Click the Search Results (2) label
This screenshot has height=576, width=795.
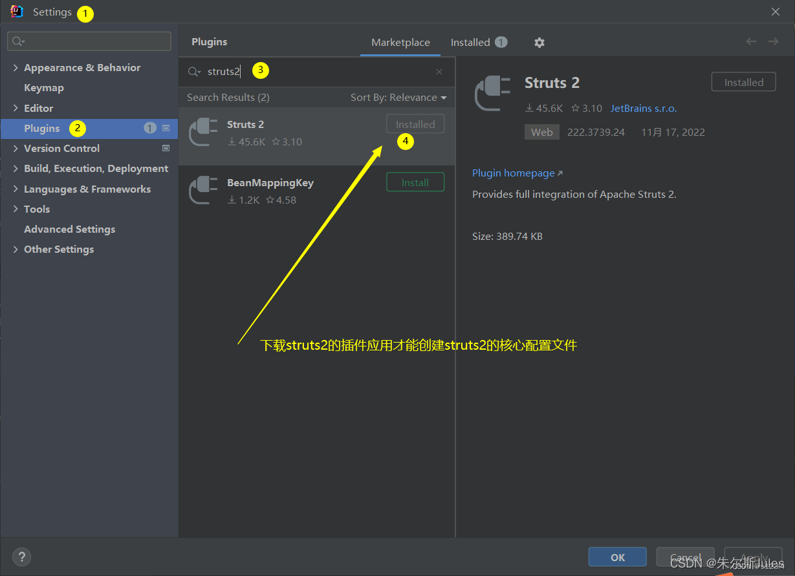coord(228,98)
